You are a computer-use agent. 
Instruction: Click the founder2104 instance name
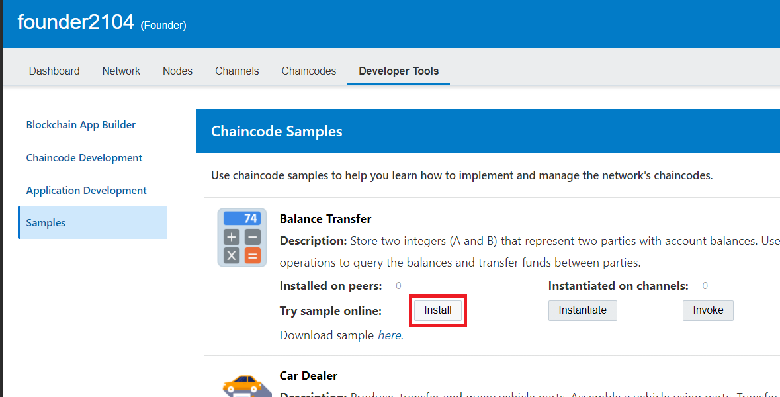coord(76,22)
